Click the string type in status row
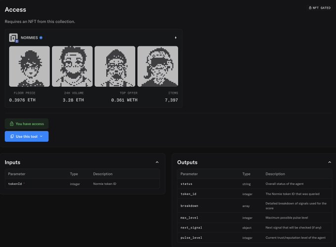Viewport: 336px width, 247px height. click(x=247, y=184)
